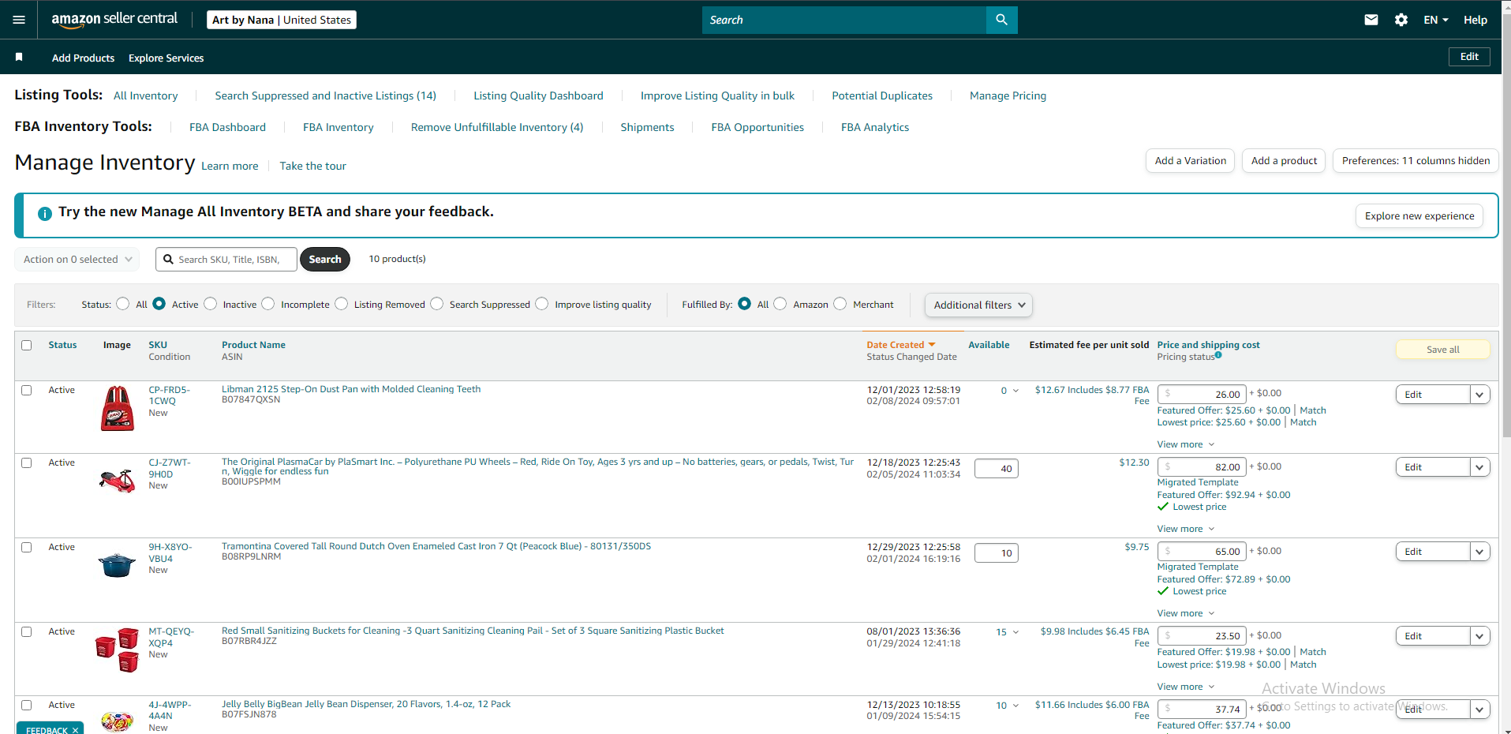This screenshot has height=734, width=1511.
Task: Click the Date Created sort arrow
Action: pyautogui.click(x=932, y=345)
